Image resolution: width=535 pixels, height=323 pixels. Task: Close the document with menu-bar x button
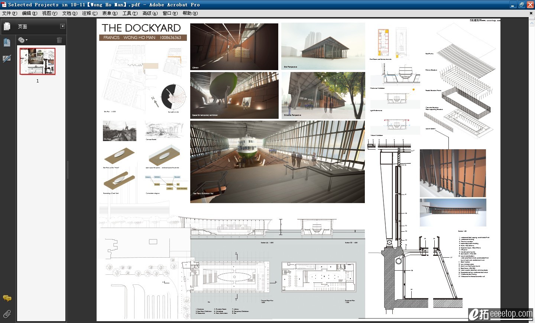(x=531, y=13)
